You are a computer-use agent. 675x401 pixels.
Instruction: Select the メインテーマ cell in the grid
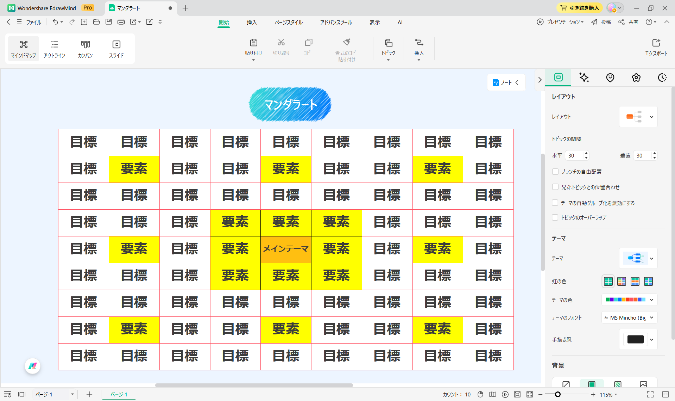pyautogui.click(x=285, y=249)
